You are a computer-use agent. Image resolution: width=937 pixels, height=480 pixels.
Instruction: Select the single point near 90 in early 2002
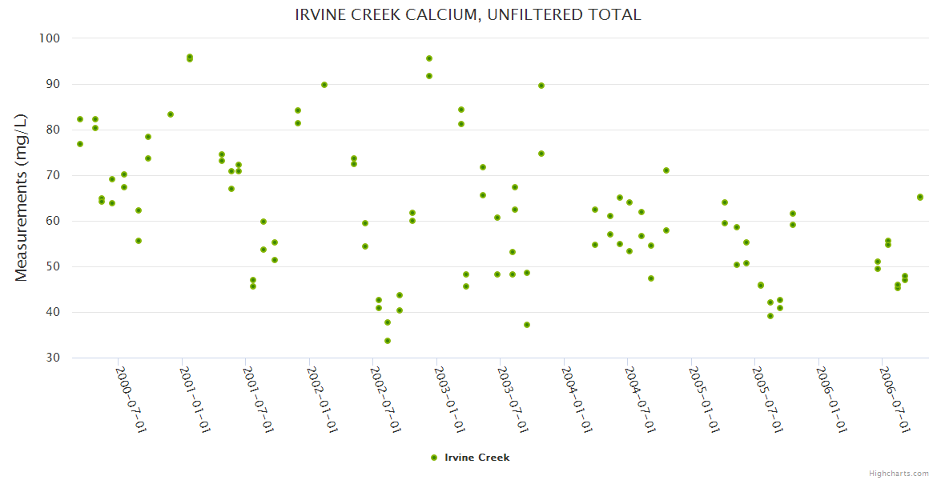[324, 85]
